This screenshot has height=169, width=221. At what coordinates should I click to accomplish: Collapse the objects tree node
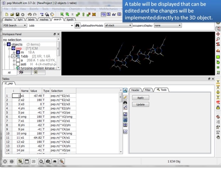5,45
